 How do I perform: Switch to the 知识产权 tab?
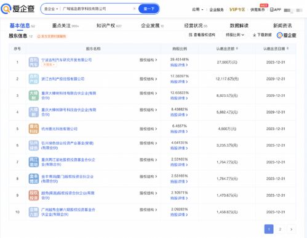pyautogui.click(x=106, y=26)
